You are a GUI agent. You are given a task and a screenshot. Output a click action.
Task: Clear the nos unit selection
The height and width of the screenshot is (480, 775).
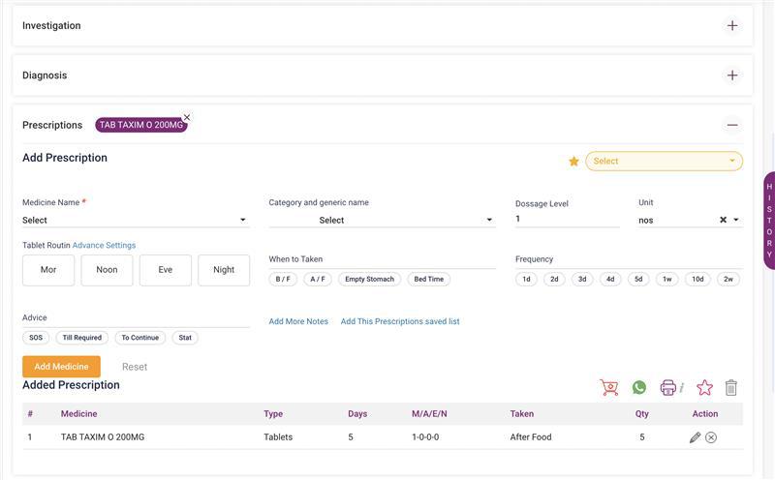[723, 220]
